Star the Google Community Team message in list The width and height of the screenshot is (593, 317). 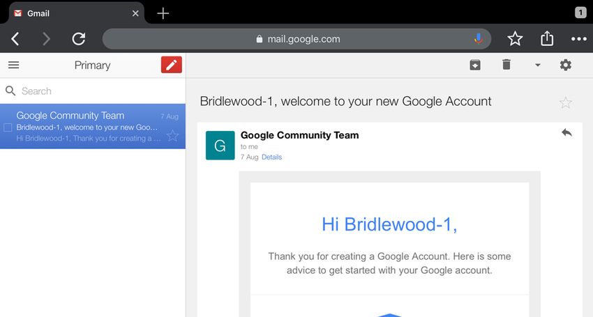point(172,135)
